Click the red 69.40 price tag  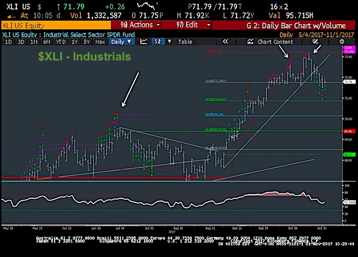(x=349, y=131)
